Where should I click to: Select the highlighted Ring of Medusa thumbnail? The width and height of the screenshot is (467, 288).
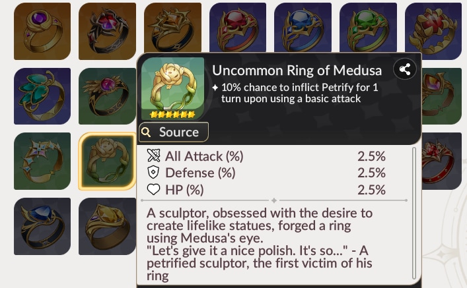click(107, 161)
